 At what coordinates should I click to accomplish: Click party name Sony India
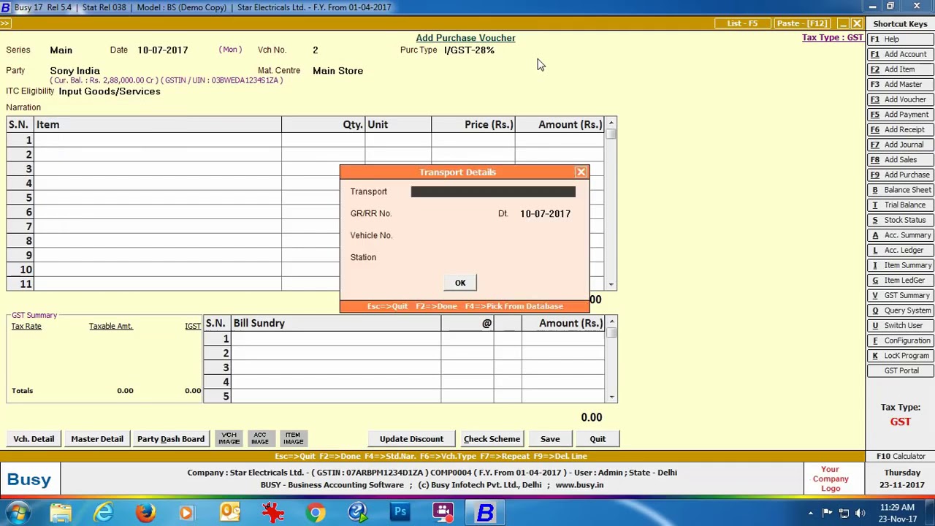click(75, 71)
